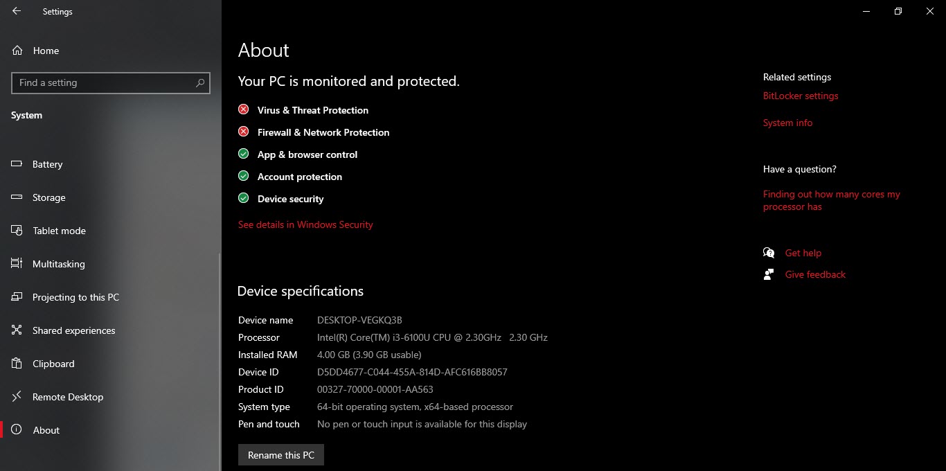Click the Get help link
This screenshot has height=471, width=946.
pos(803,253)
